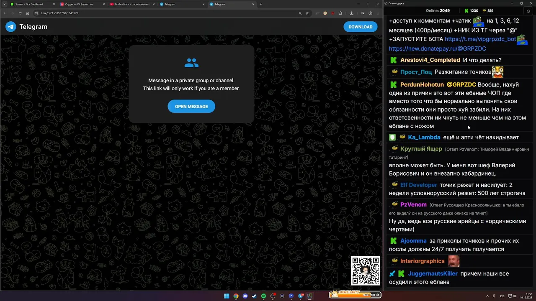The image size is (536, 301).
Task: Click the emote image after Interiorgraphics
Action: click(454, 261)
